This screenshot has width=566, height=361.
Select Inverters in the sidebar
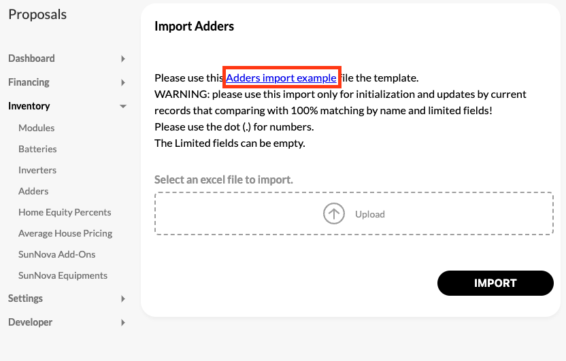37,170
